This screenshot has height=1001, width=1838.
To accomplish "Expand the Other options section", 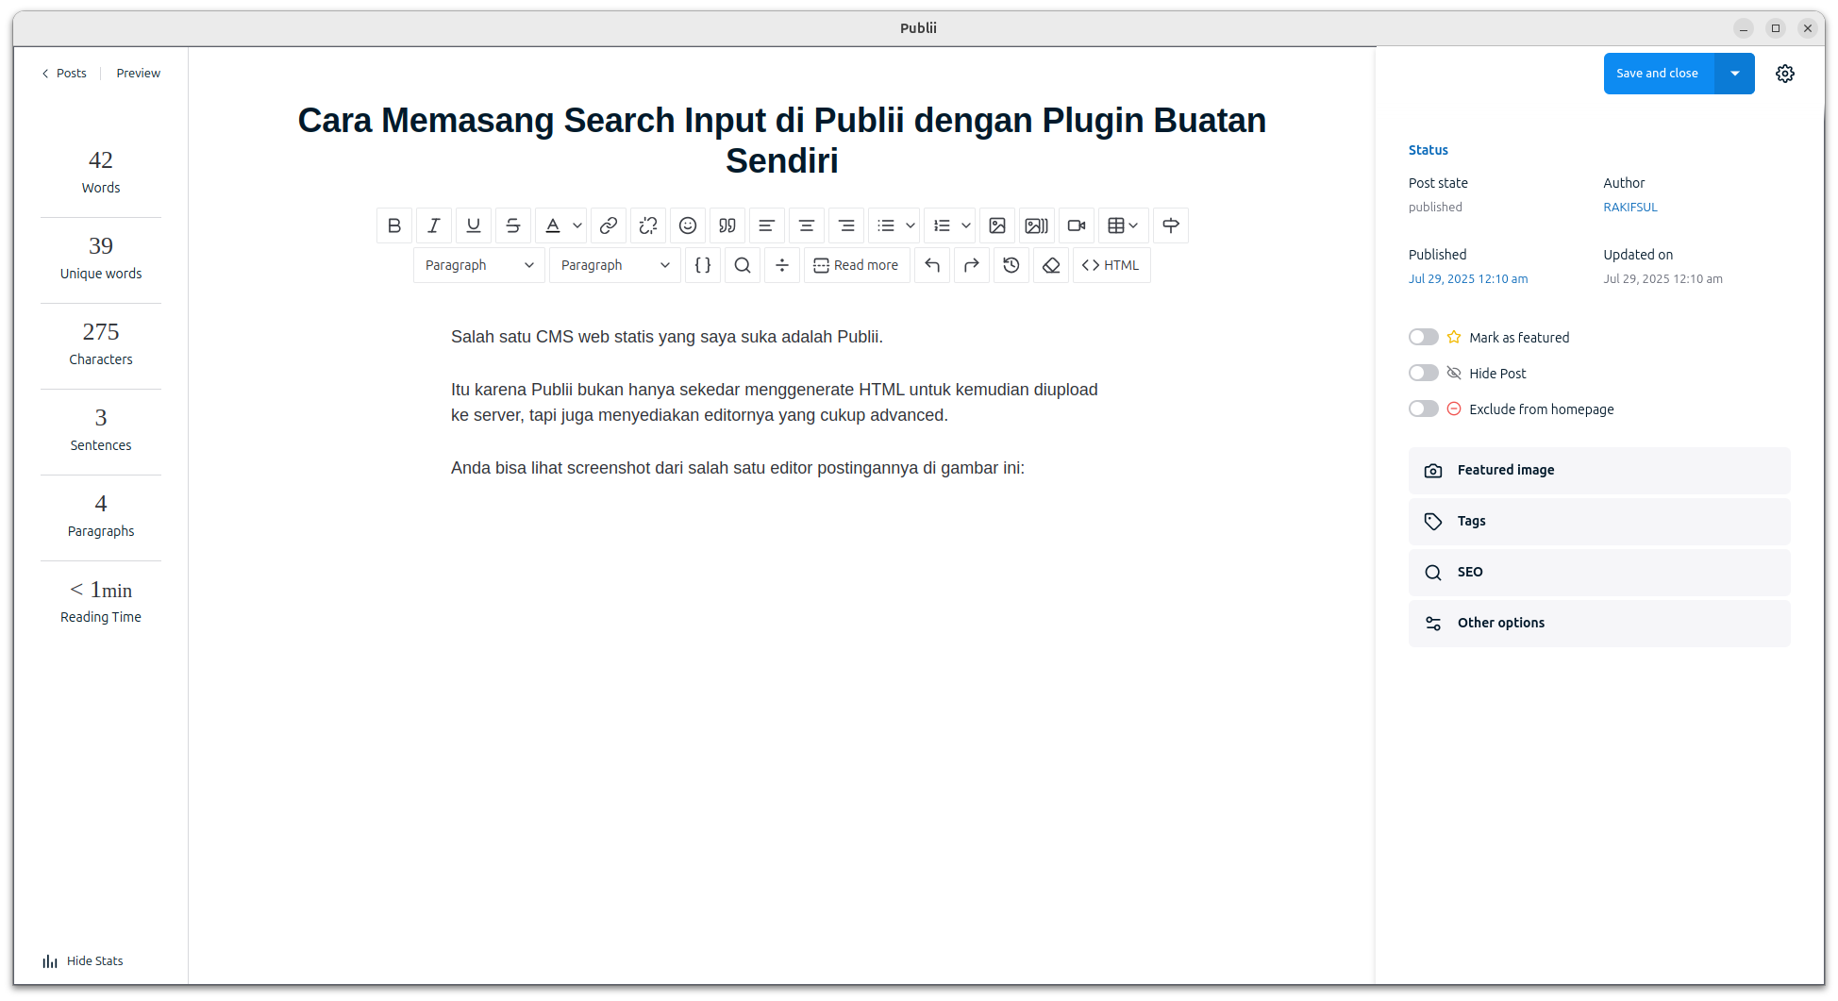I will coord(1599,624).
